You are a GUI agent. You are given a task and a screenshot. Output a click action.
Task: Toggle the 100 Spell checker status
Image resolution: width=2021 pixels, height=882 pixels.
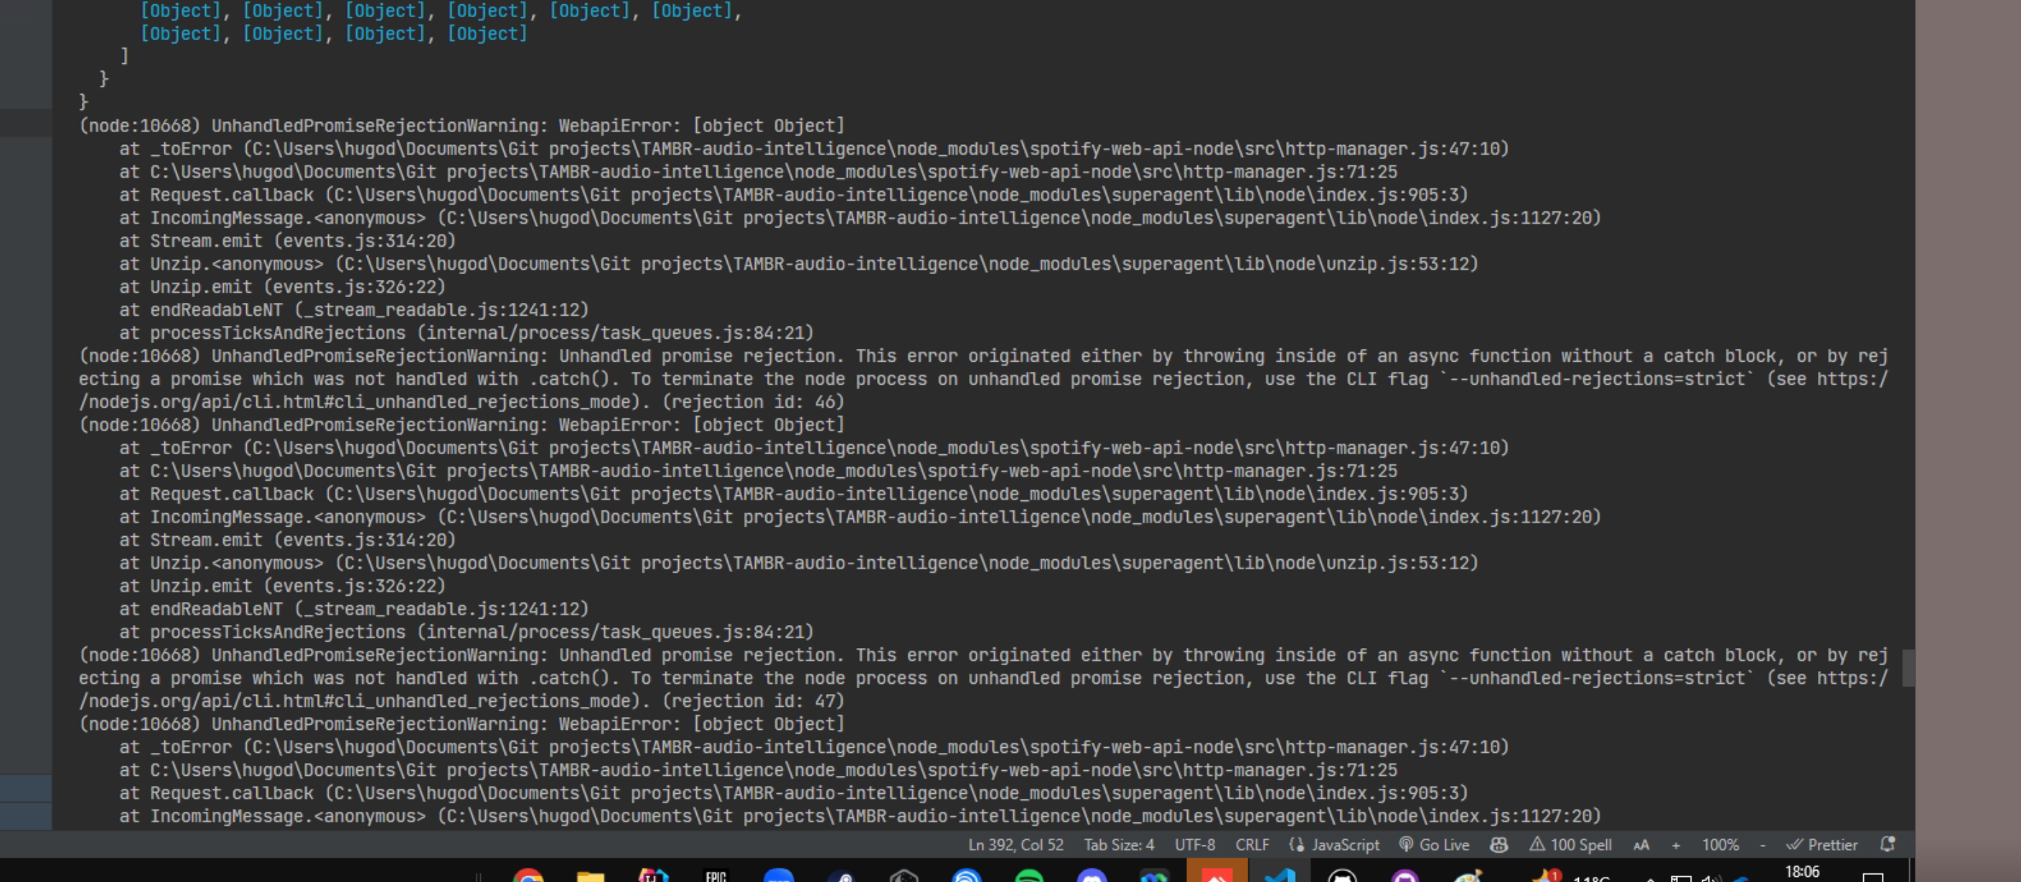point(1572,845)
